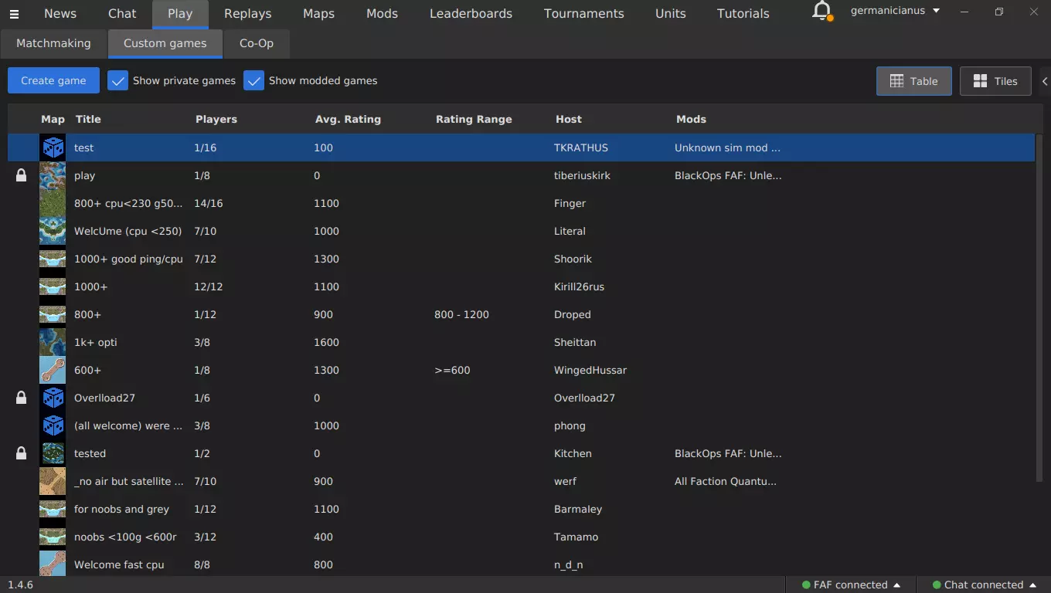Click the lock icon on the play game row
The width and height of the screenshot is (1051, 593).
pos(22,175)
